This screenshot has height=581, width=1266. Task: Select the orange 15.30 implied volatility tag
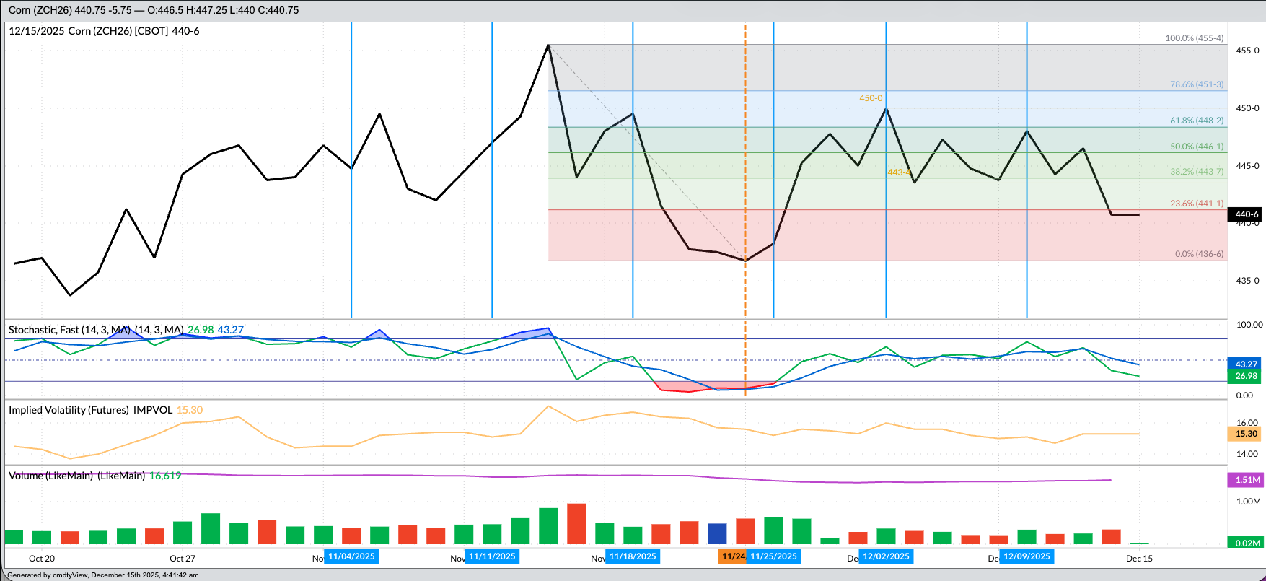point(1246,434)
